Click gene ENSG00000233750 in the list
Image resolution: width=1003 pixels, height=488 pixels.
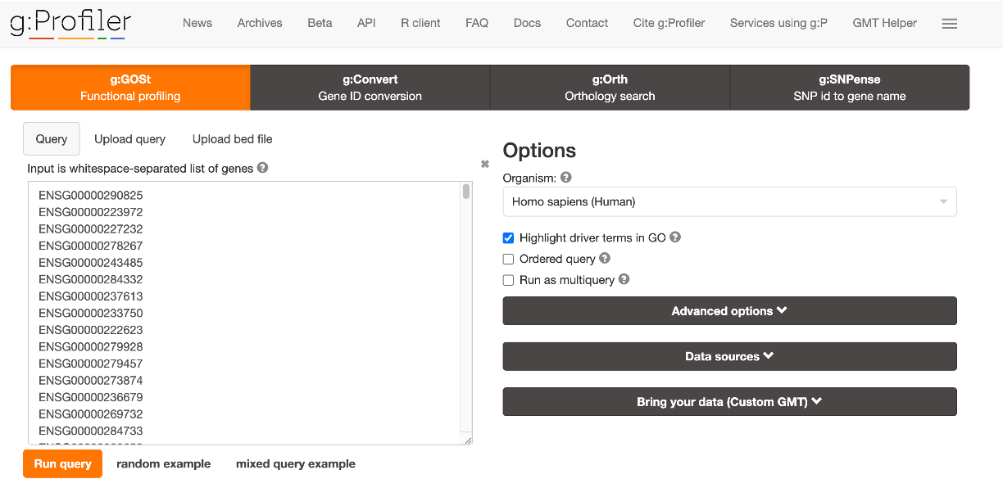(x=91, y=314)
